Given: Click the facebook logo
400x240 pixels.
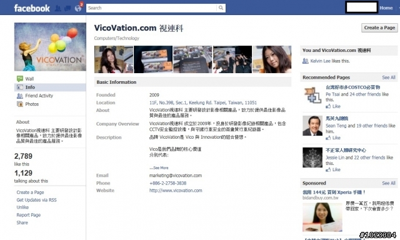Looking at the screenshot, I should tap(32, 8).
